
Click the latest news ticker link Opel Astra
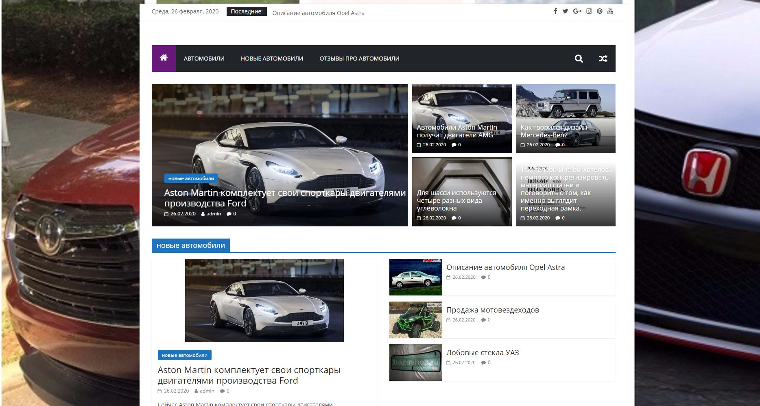click(x=318, y=13)
